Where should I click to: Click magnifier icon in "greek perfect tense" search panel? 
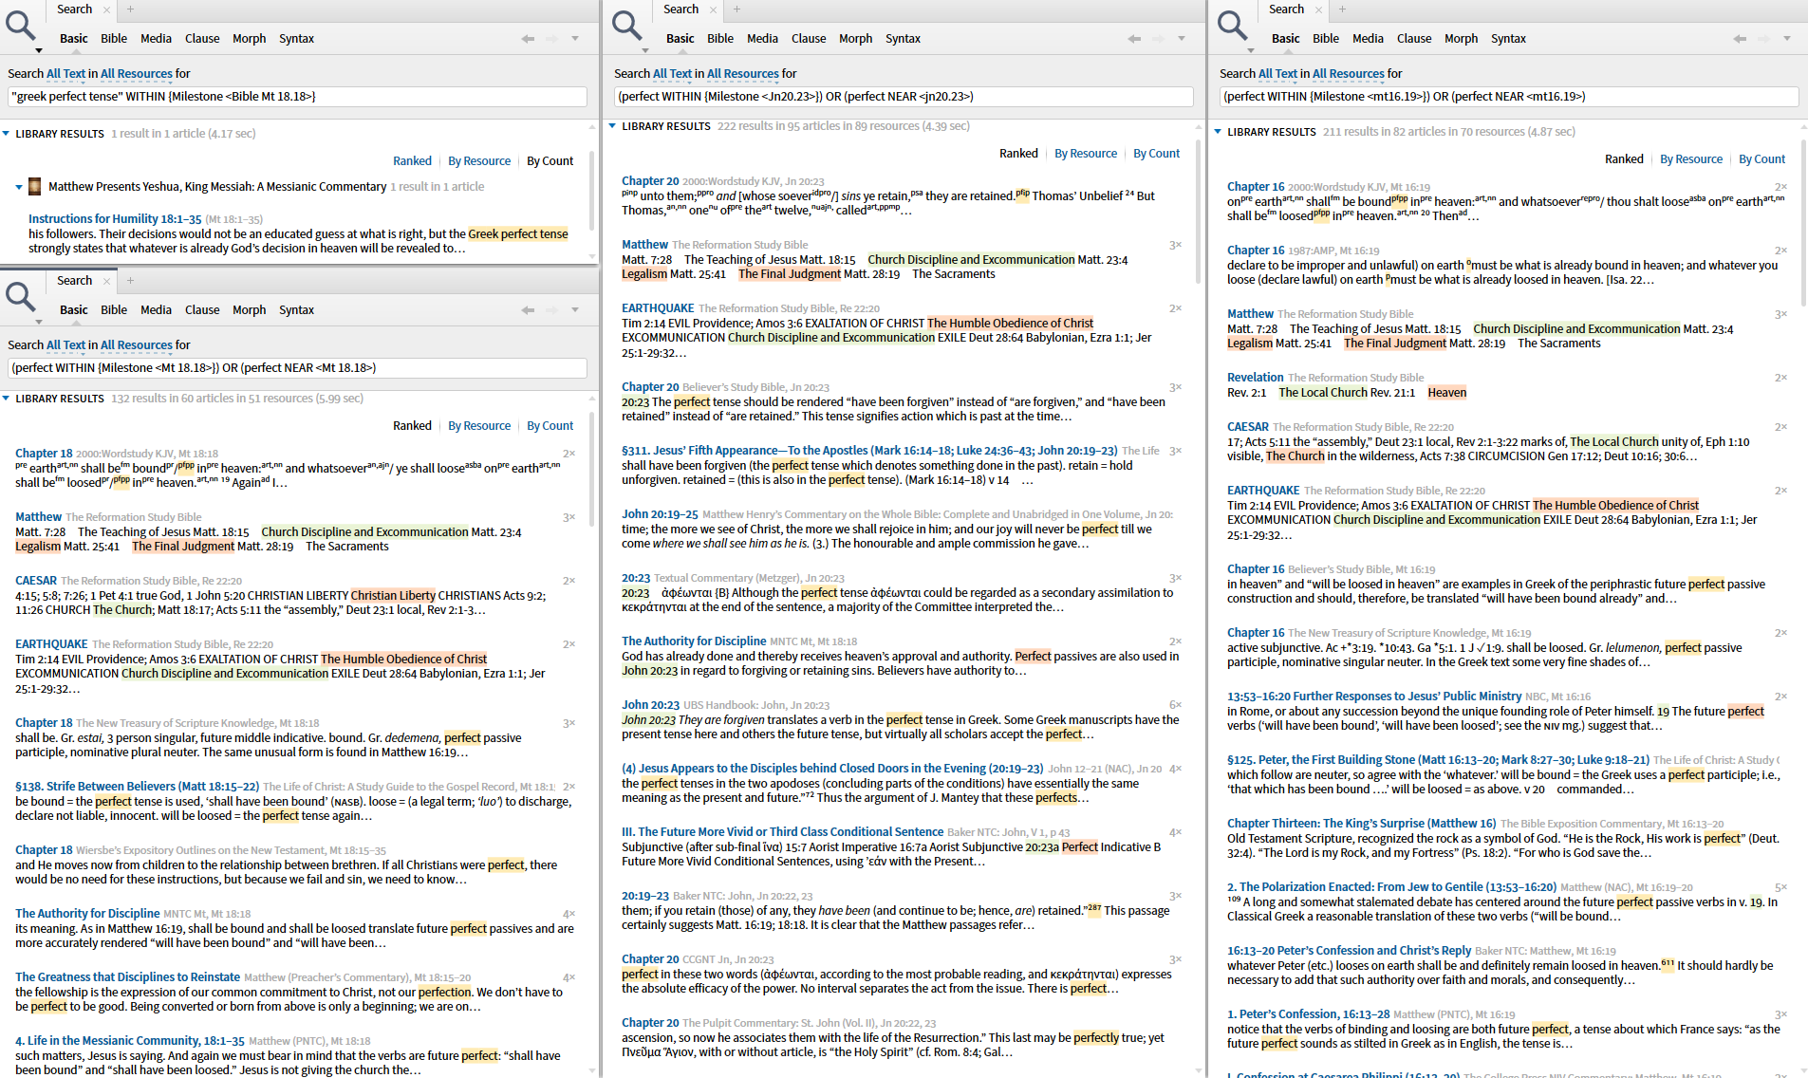[x=21, y=25]
